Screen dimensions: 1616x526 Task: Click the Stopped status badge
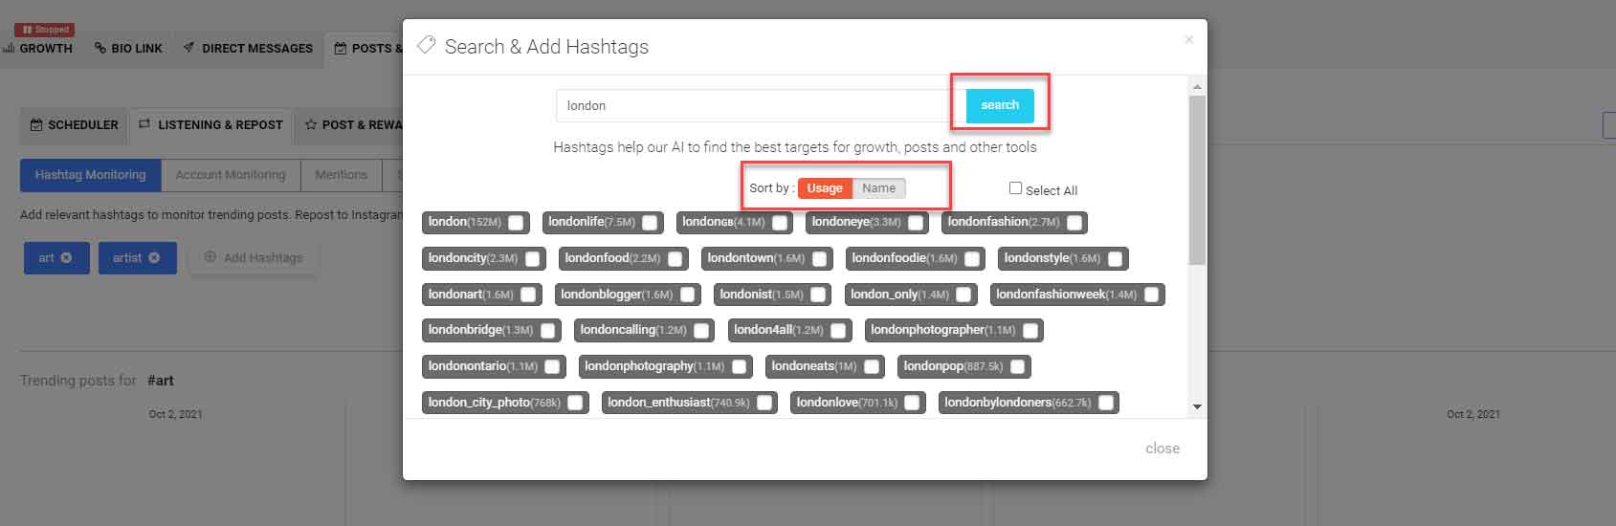[x=44, y=30]
